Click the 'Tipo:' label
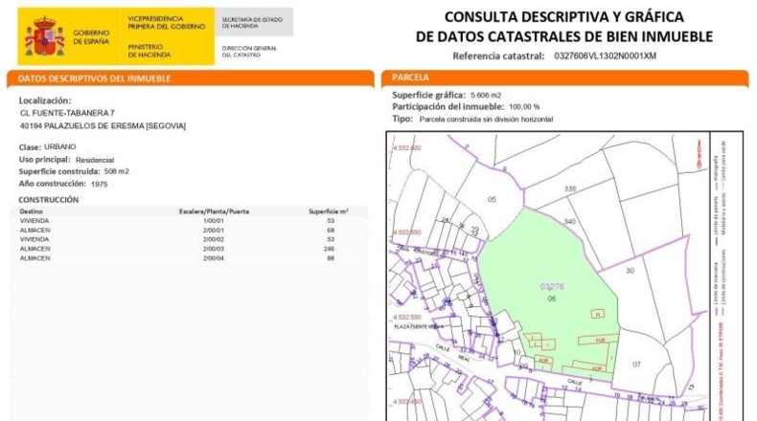Screen dimensions: 757x421 point(402,119)
